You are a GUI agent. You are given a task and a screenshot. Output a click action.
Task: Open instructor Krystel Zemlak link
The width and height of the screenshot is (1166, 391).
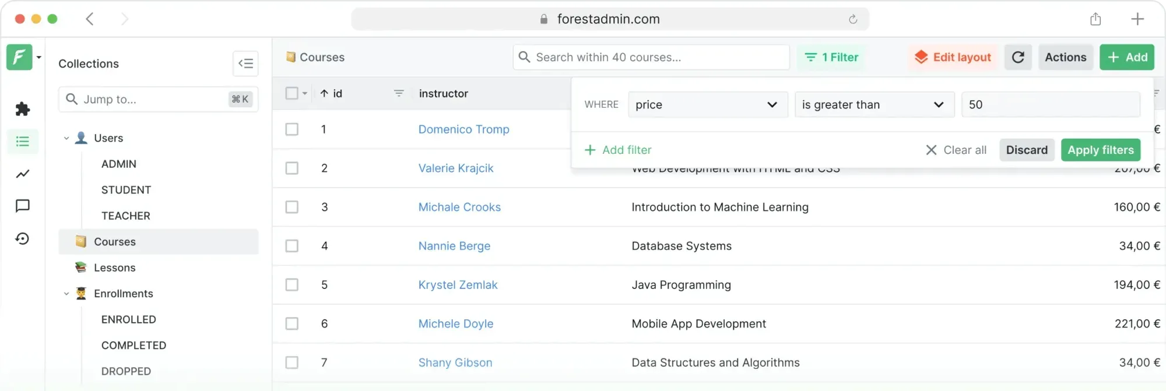[458, 284]
